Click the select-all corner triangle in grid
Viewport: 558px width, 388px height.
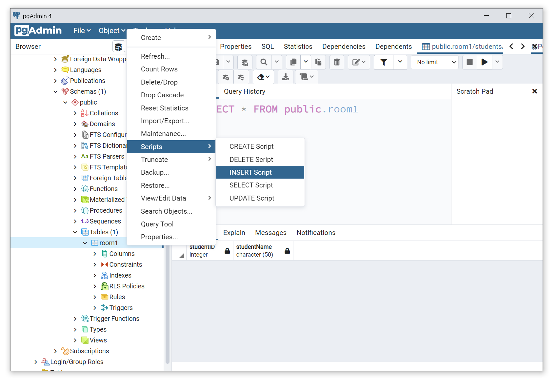[182, 255]
